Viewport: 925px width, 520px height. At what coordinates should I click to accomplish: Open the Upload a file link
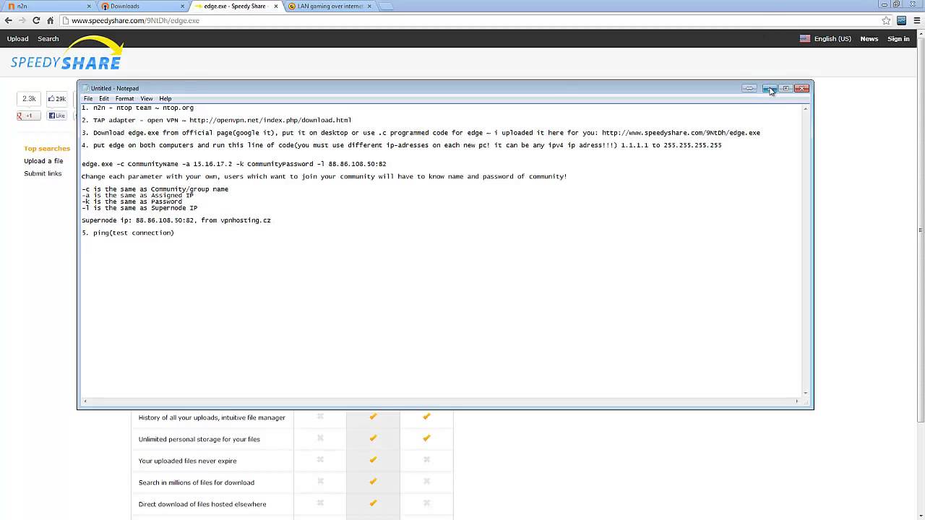[43, 161]
